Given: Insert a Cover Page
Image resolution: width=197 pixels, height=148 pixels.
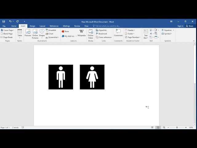Looking at the screenshot, I should click(7, 30).
